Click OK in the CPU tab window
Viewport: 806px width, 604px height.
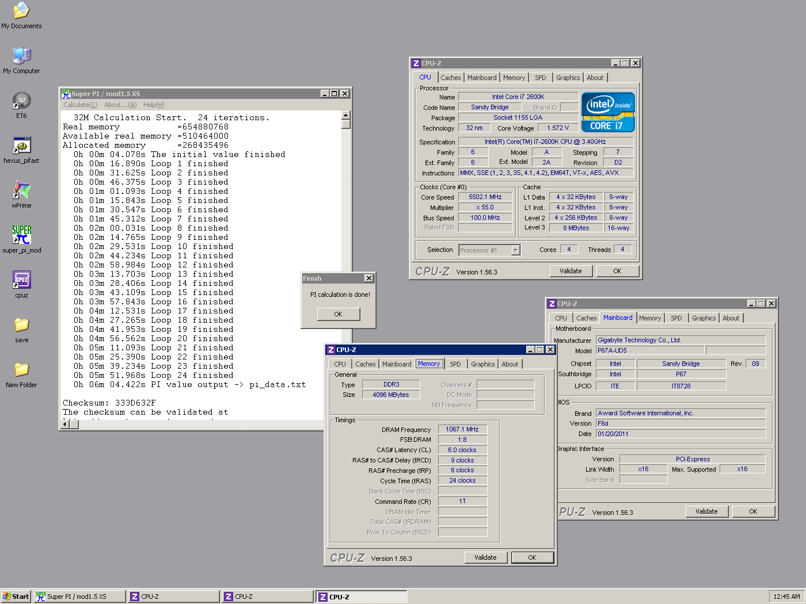click(617, 271)
